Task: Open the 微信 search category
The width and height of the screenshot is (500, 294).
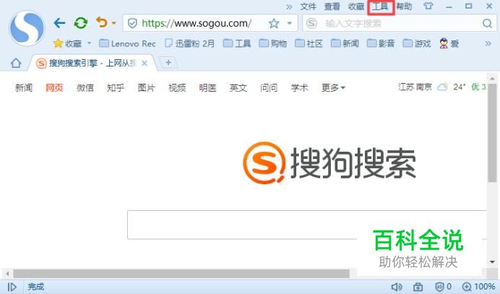Action: [x=85, y=87]
